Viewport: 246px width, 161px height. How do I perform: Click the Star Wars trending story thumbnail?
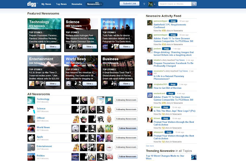pyautogui.click(x=194, y=157)
